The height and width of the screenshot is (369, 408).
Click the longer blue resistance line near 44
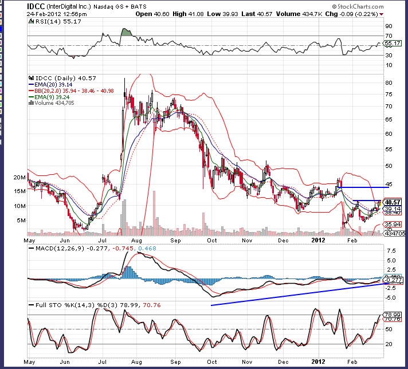pyautogui.click(x=364, y=187)
